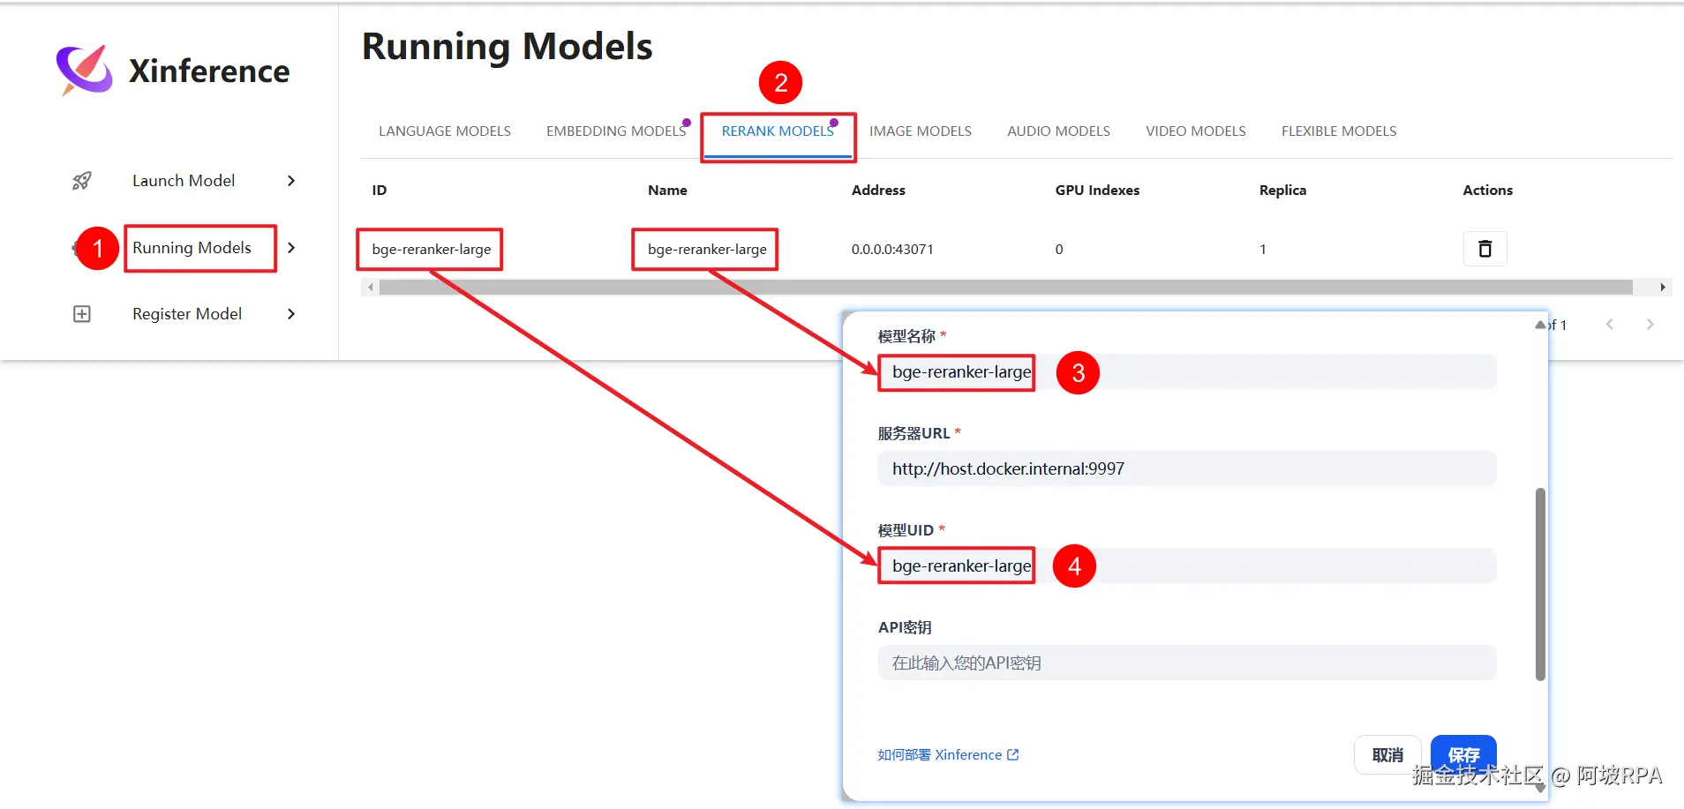Viewport: 1684px width, 809px height.
Task: Open the Register Model sidebar item
Action: tap(187, 314)
